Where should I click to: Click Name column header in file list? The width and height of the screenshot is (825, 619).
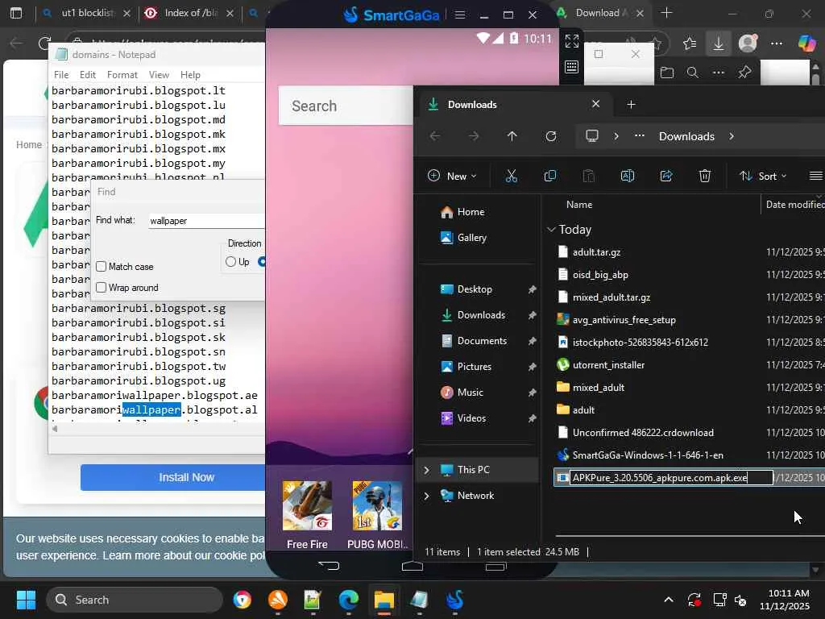click(x=578, y=205)
